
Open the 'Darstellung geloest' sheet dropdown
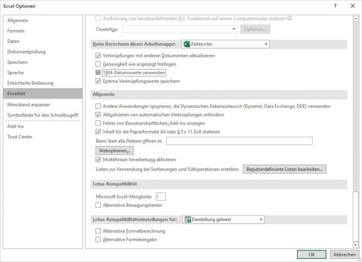coord(261,219)
